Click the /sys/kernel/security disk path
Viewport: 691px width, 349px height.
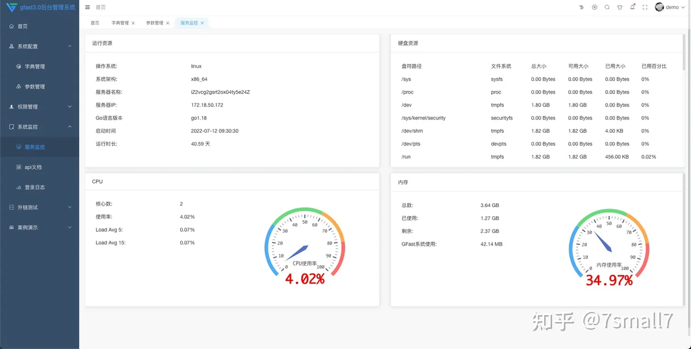tap(423, 118)
